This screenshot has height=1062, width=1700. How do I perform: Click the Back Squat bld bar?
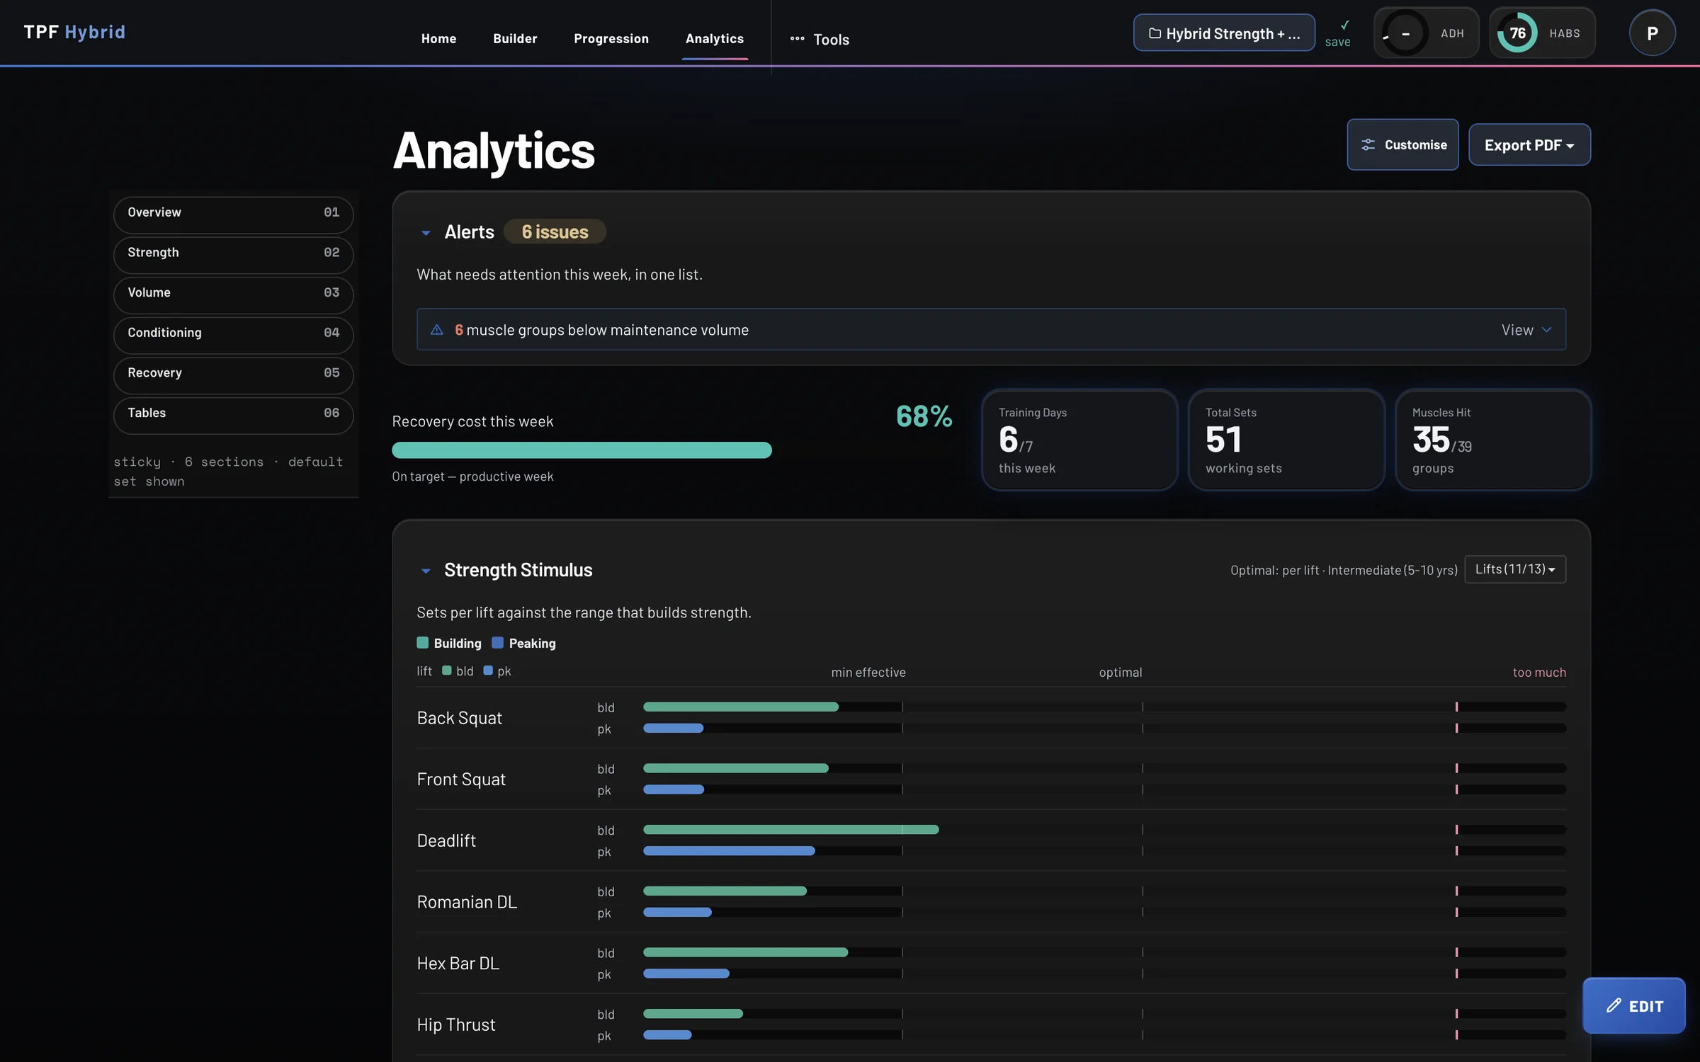click(741, 707)
